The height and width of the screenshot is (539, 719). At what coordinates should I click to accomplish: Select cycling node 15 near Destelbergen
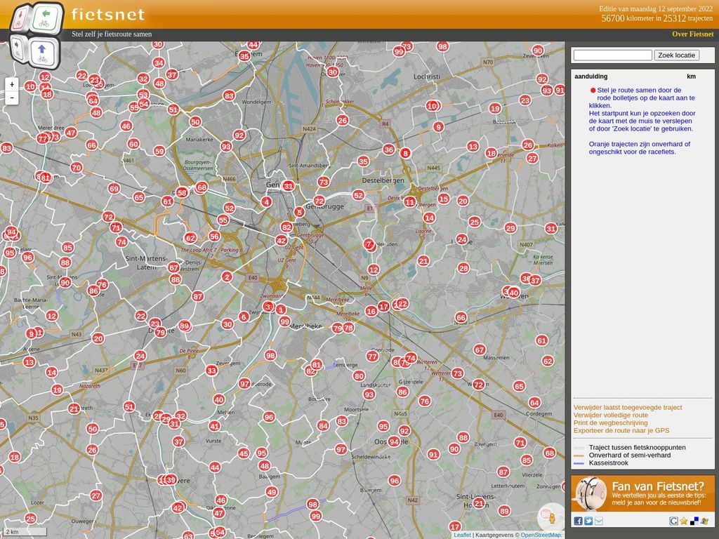pos(443,199)
